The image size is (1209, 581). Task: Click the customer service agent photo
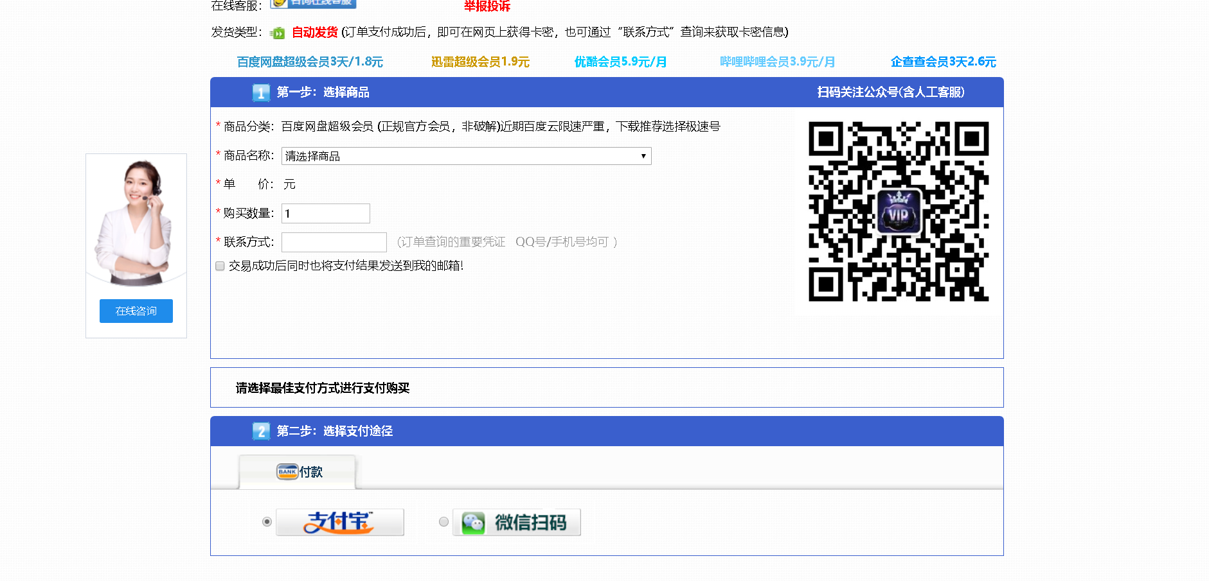136,223
